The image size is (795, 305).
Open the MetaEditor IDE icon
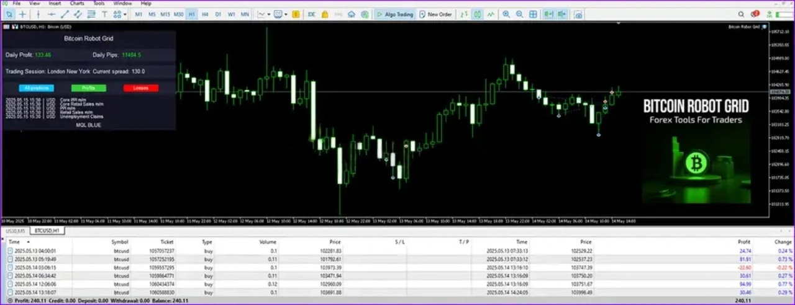311,14
